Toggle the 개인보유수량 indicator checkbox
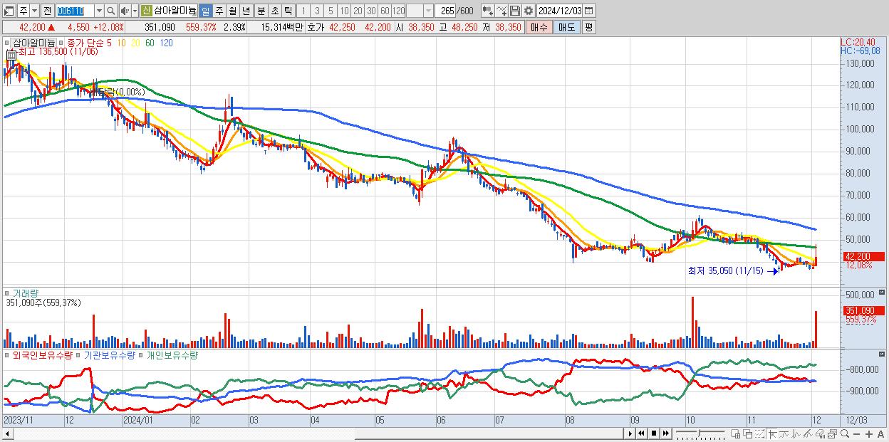This screenshot has width=889, height=442. pyautogui.click(x=141, y=354)
